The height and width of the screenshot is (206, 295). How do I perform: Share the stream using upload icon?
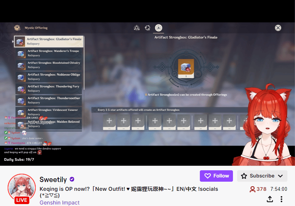click(270, 199)
